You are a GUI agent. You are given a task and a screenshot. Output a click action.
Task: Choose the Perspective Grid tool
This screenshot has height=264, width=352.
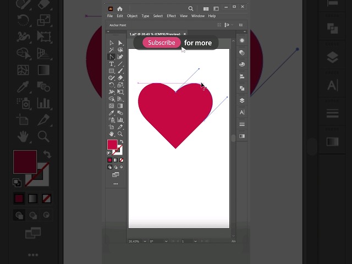120,99
